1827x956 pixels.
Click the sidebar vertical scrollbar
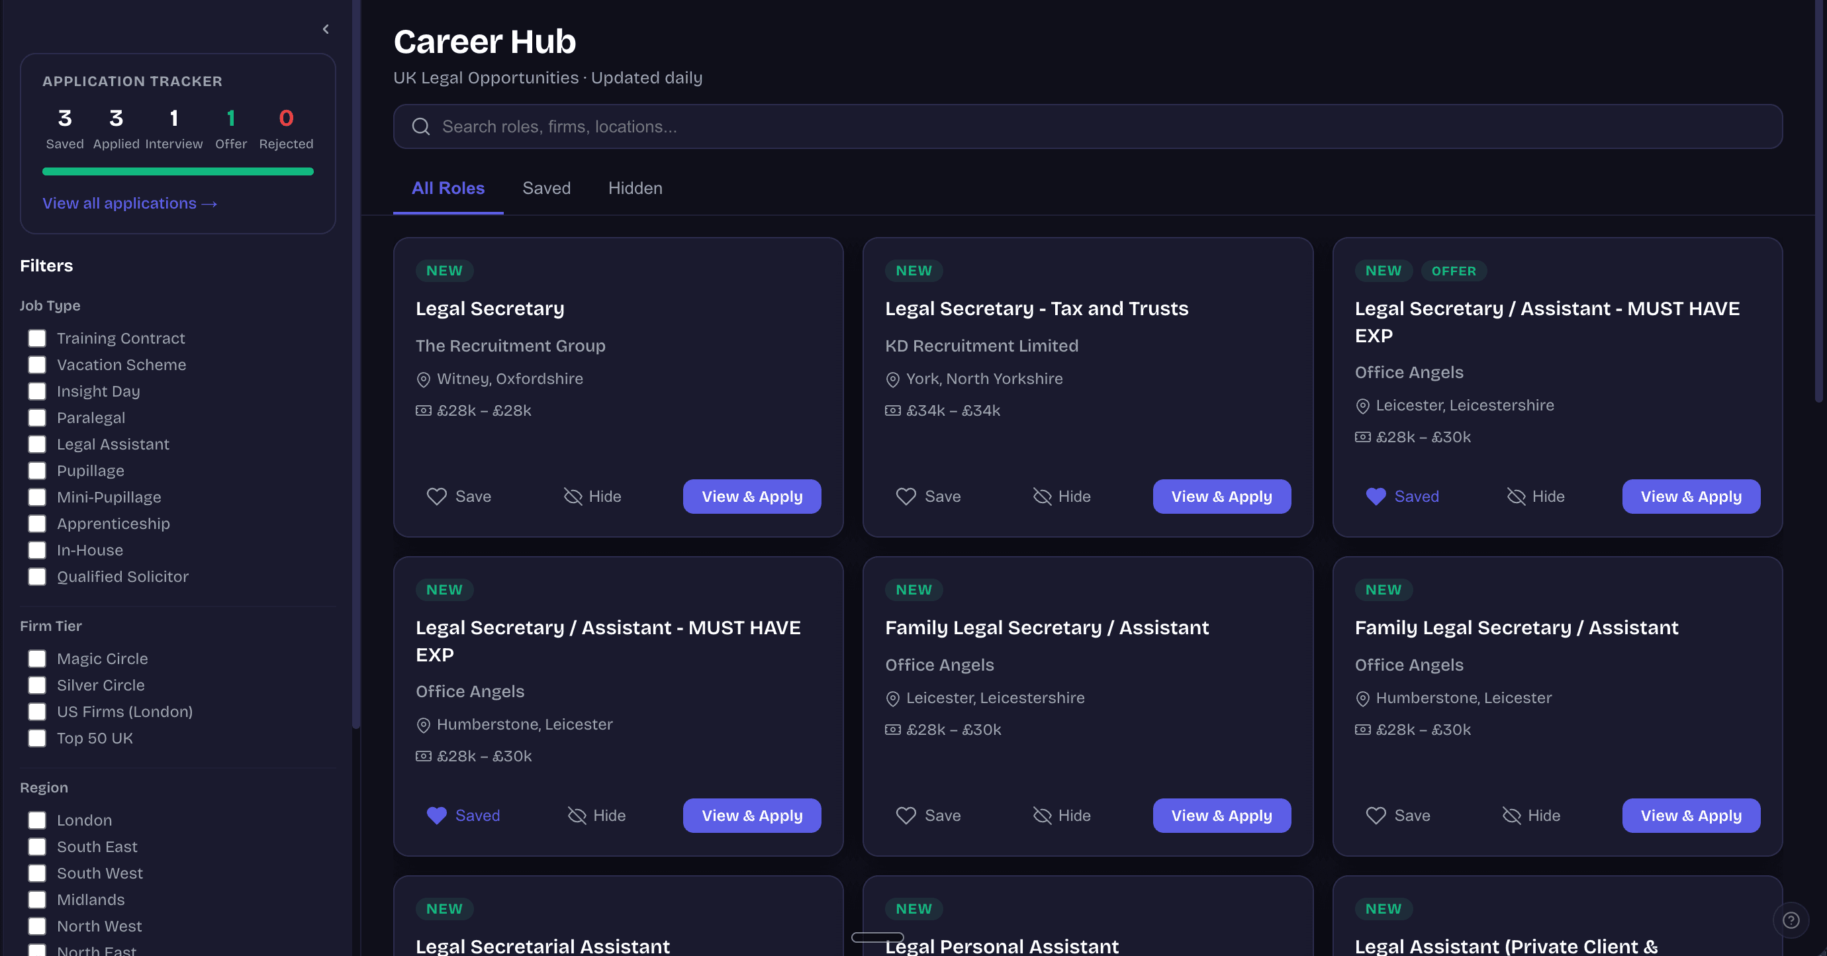click(356, 365)
